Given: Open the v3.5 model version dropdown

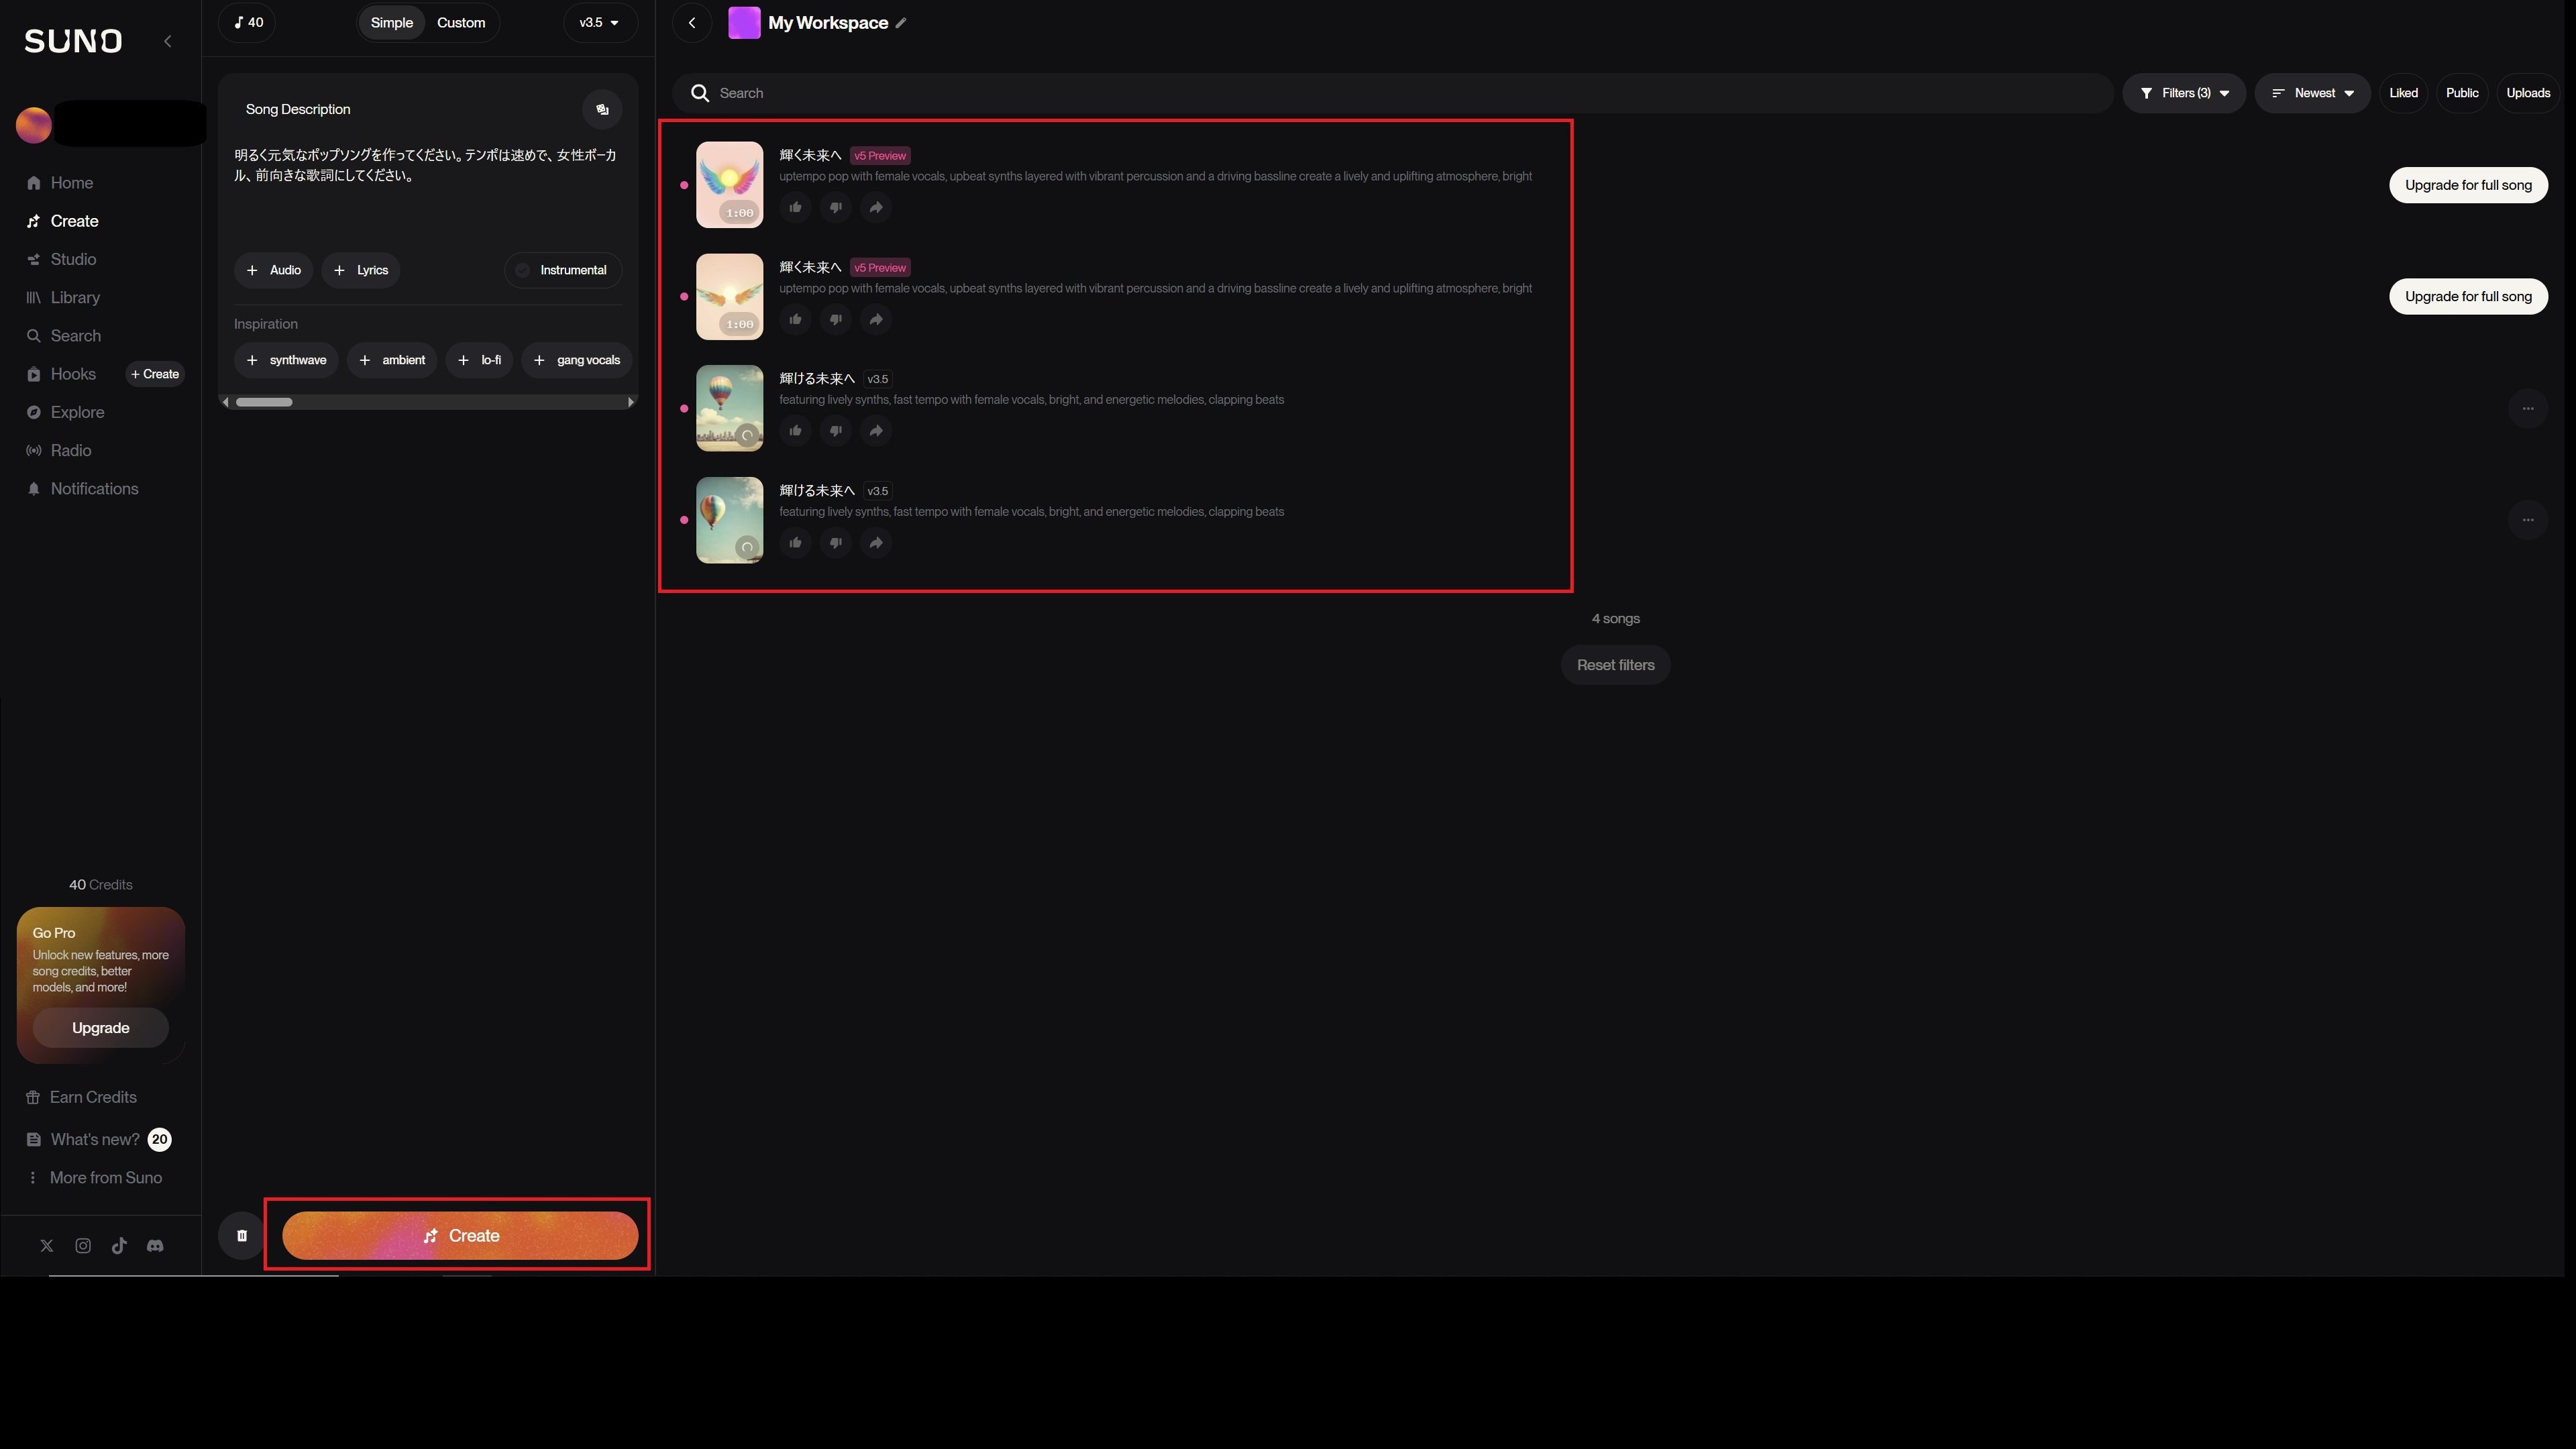Looking at the screenshot, I should (599, 22).
